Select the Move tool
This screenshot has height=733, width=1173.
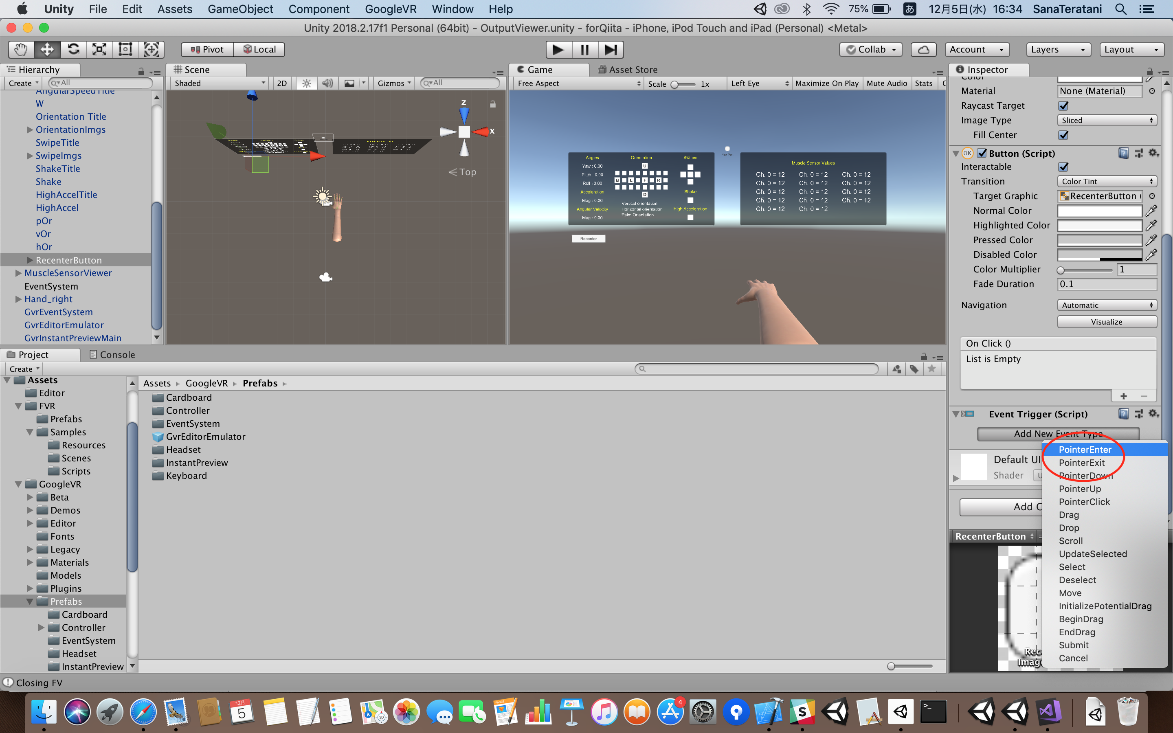tap(47, 49)
